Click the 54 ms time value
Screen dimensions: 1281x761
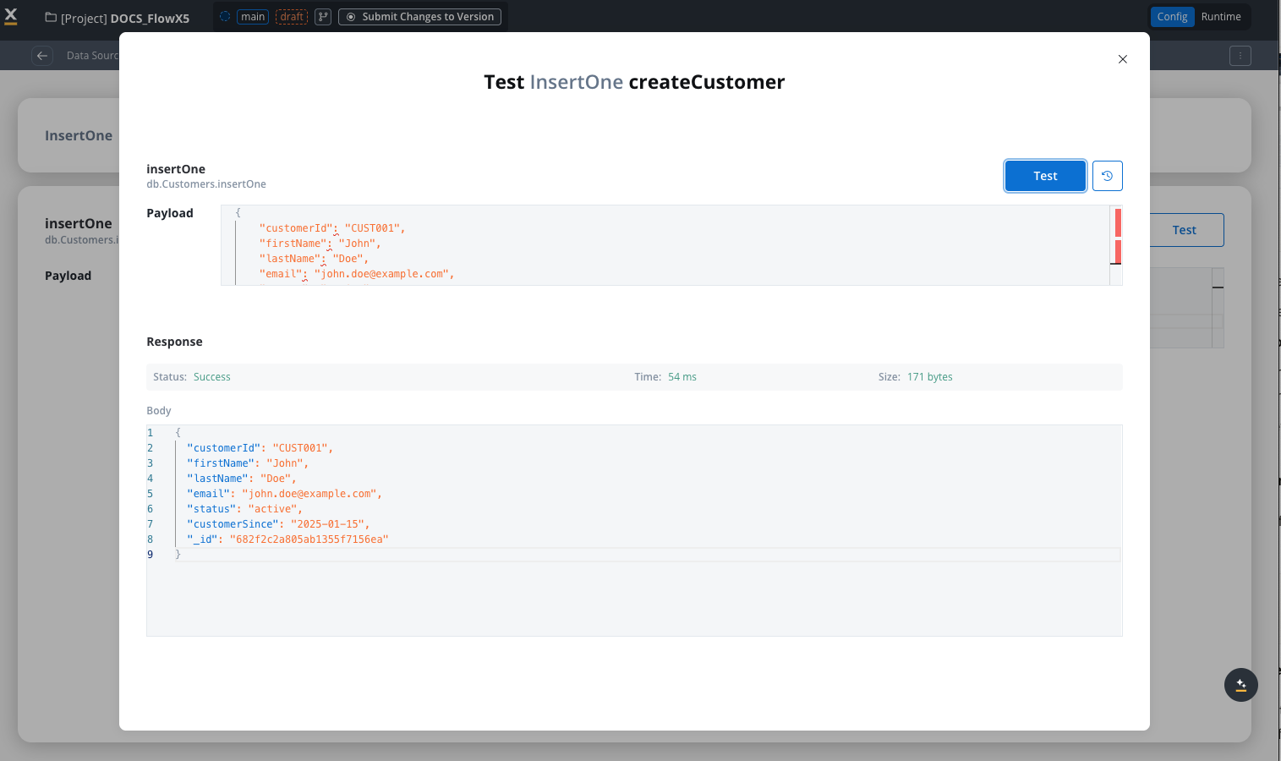(682, 377)
